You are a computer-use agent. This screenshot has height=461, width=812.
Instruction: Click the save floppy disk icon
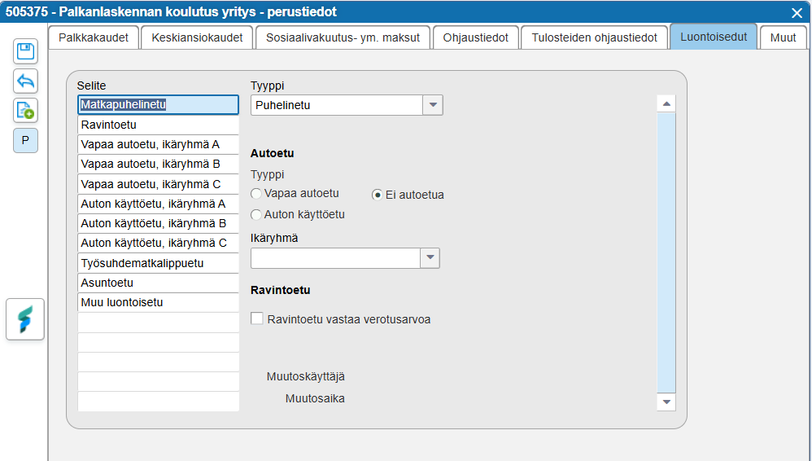25,51
